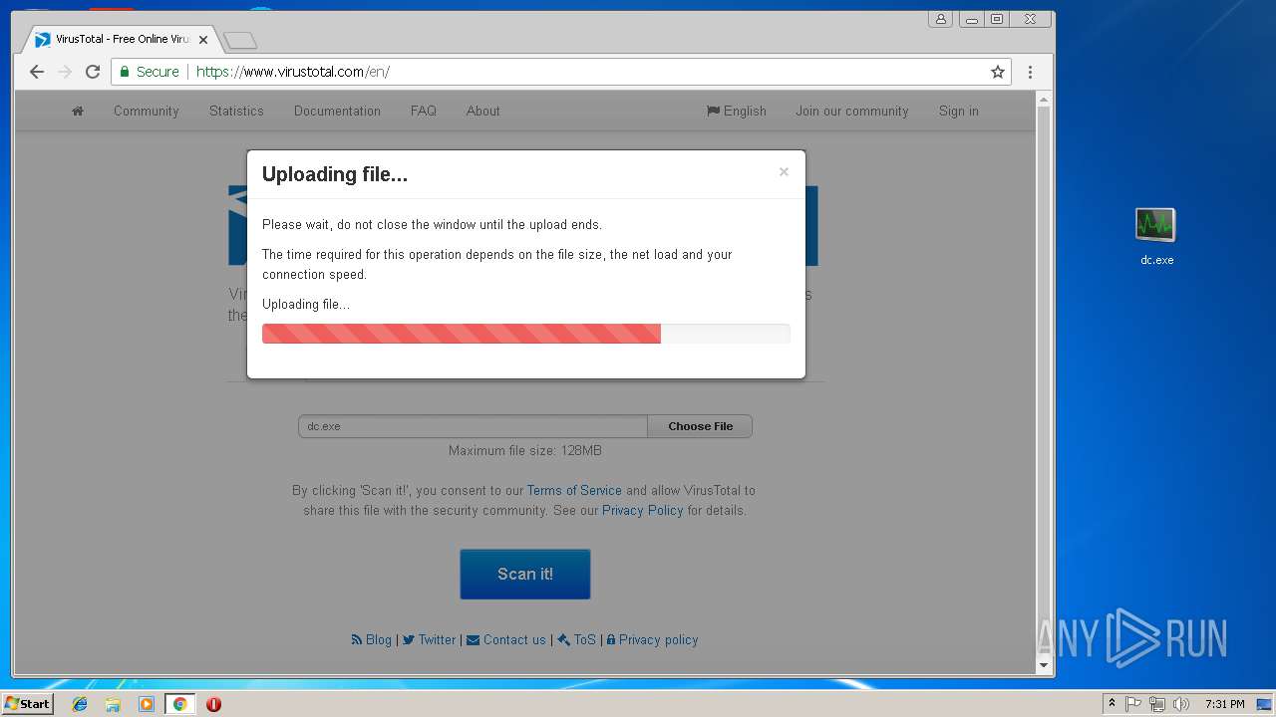Open the ToS footer link

577,639
